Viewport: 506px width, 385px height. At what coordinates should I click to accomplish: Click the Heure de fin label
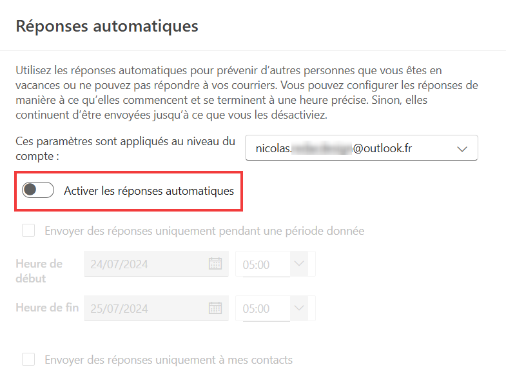coord(47,308)
